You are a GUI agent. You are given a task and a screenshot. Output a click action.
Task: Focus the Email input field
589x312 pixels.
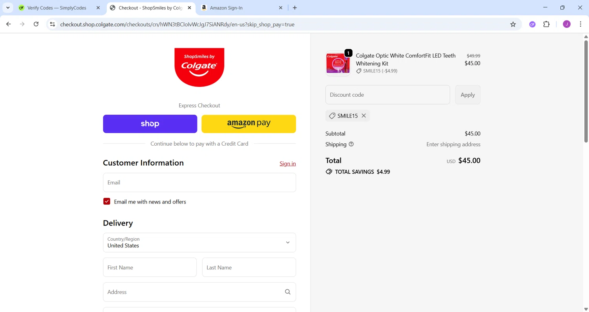tap(199, 182)
